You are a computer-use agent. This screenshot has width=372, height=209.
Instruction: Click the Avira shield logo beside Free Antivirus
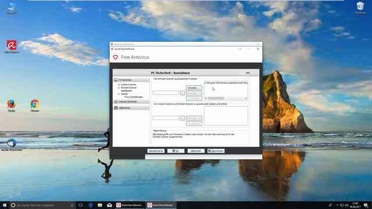point(115,57)
